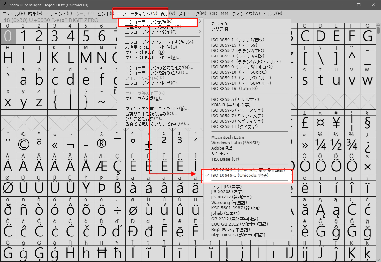This screenshot has height=262, width=381.
Task: Click the scrollbar up arrow
Action: [x=378, y=24]
